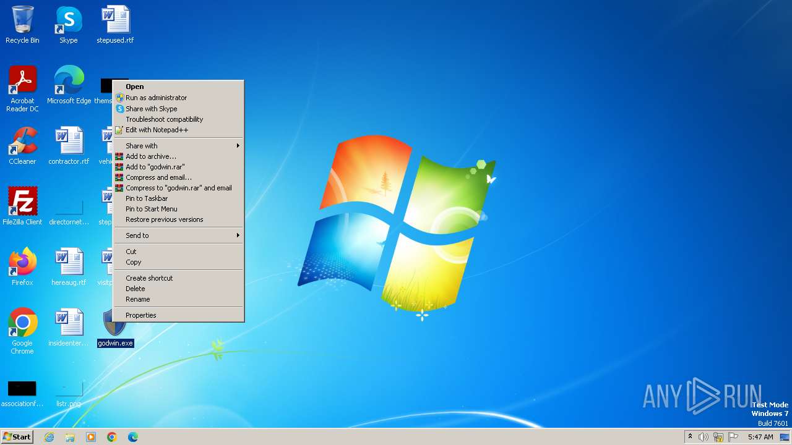Choose Create shortcut
Screen dimensions: 792x445
(x=178, y=278)
